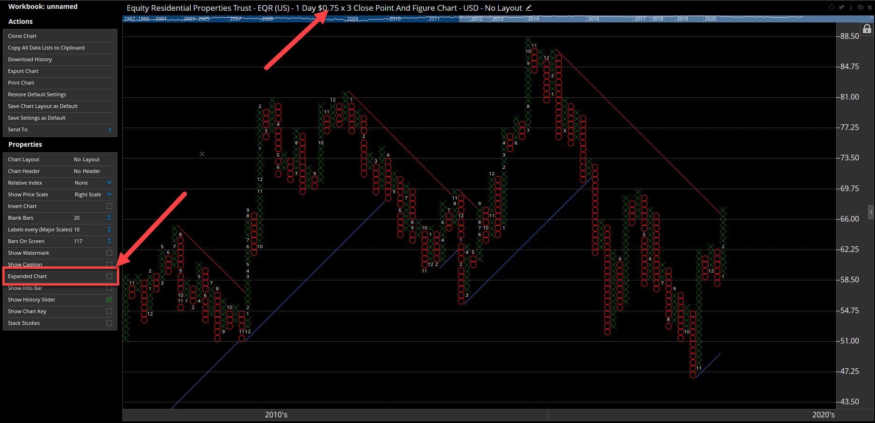875x423 pixels.
Task: Enable the Expanded Chart checkbox
Action: (109, 276)
